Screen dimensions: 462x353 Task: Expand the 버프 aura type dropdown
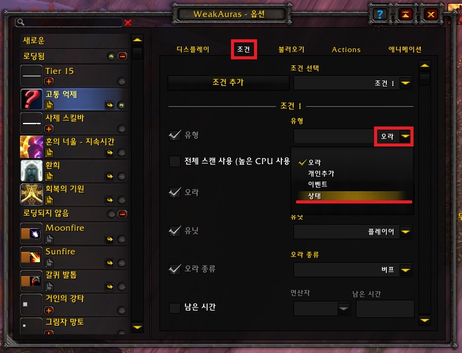pyautogui.click(x=406, y=270)
